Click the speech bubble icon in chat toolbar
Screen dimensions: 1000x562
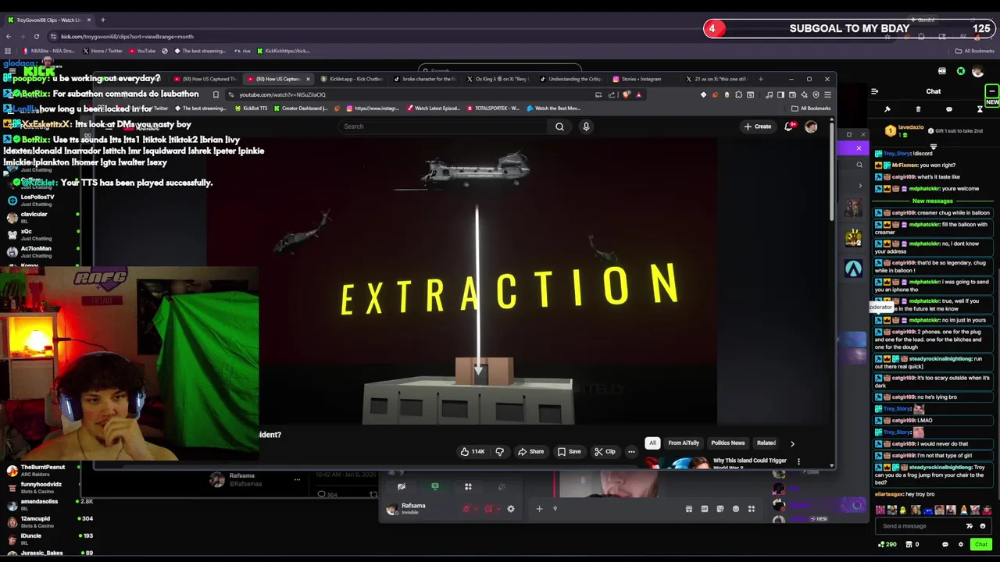[949, 109]
